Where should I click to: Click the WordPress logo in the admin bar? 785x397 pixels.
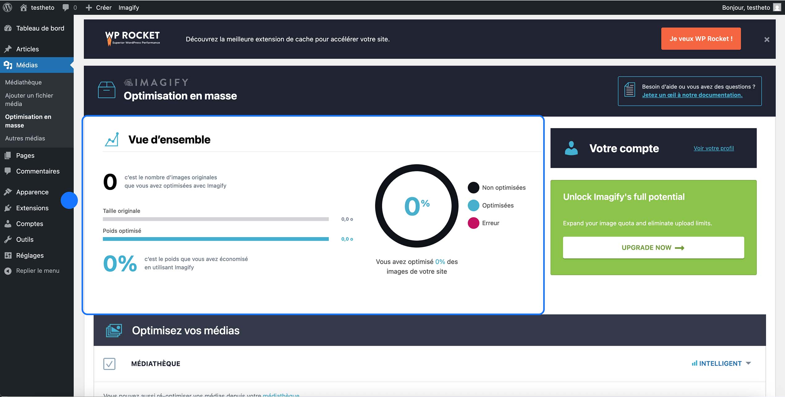[7, 7]
